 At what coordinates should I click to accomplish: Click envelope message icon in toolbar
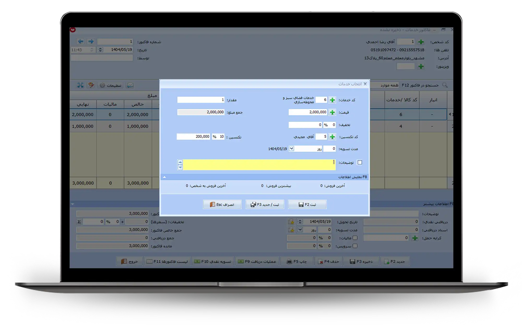tap(130, 85)
